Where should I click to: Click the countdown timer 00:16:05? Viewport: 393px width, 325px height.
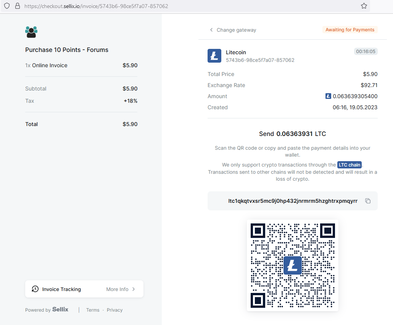[366, 52]
